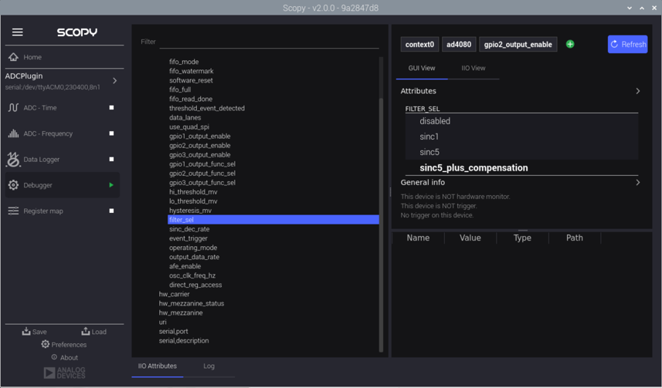Collapse the Attributes section arrow
The width and height of the screenshot is (662, 388).
coord(637,91)
